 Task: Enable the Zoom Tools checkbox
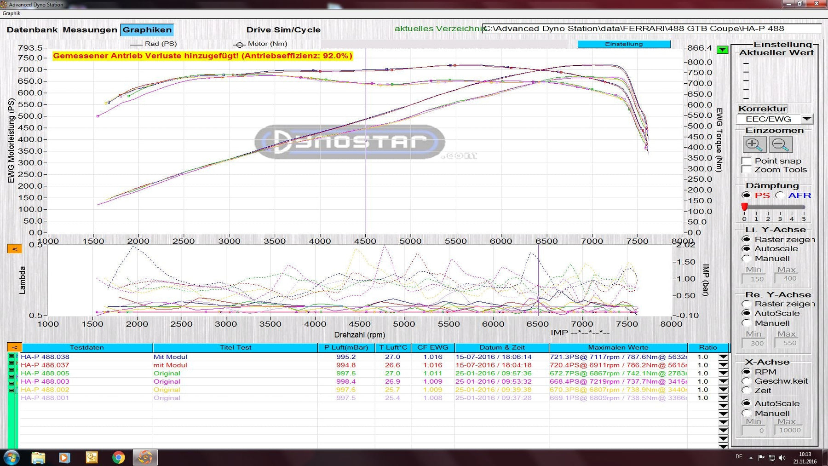tap(747, 169)
